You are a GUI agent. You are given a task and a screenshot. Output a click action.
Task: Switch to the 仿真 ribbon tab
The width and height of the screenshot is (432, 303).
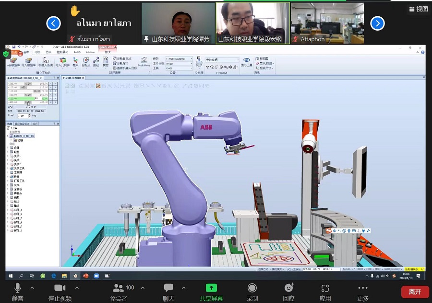coord(48,52)
